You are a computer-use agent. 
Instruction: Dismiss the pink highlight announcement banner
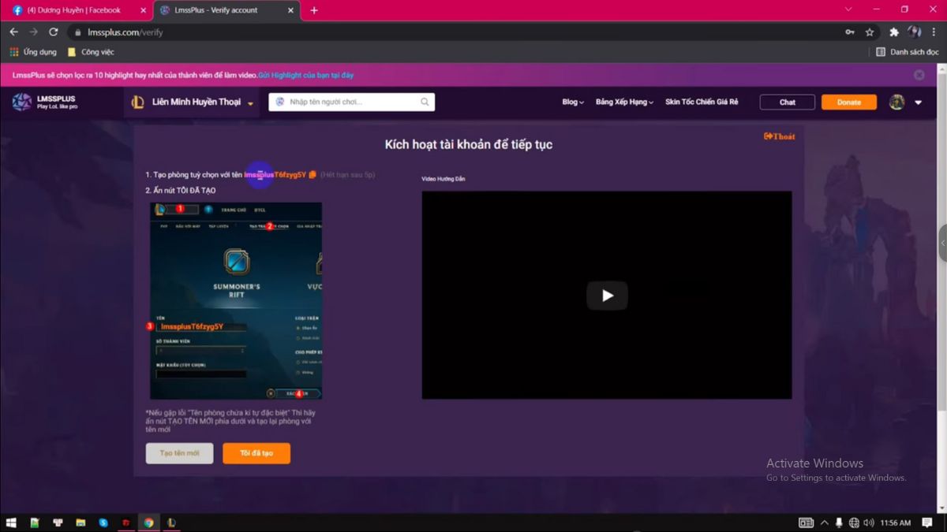click(919, 75)
